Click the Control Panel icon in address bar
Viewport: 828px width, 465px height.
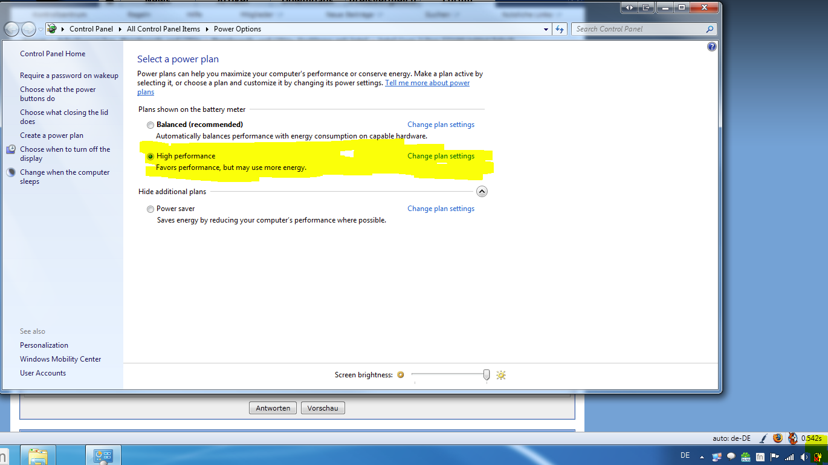tap(52, 29)
